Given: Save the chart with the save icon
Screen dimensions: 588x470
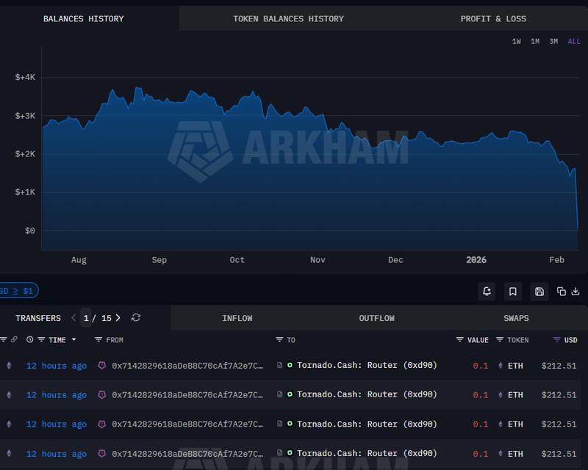Looking at the screenshot, I should [x=539, y=292].
